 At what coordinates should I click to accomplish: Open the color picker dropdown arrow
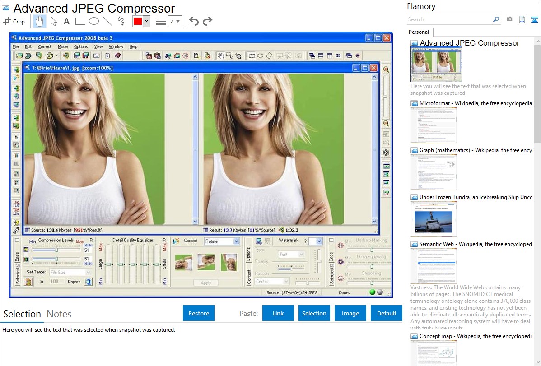point(147,21)
